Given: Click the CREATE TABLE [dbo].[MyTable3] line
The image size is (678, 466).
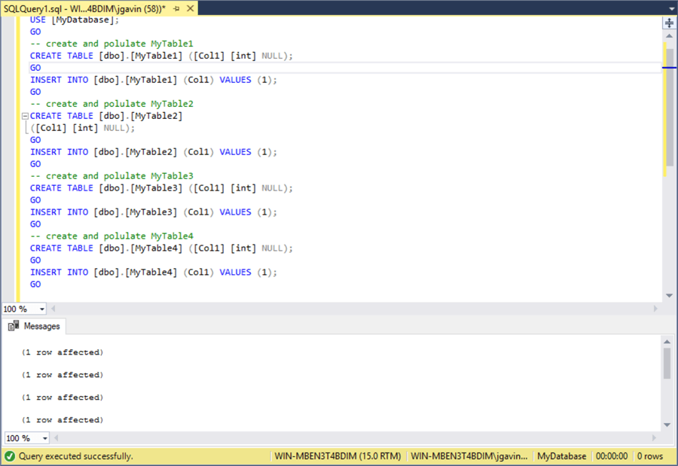Looking at the screenshot, I should 161,188.
